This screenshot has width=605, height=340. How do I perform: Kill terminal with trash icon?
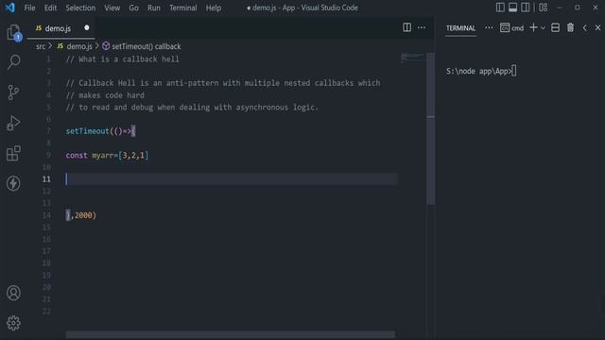[570, 27]
